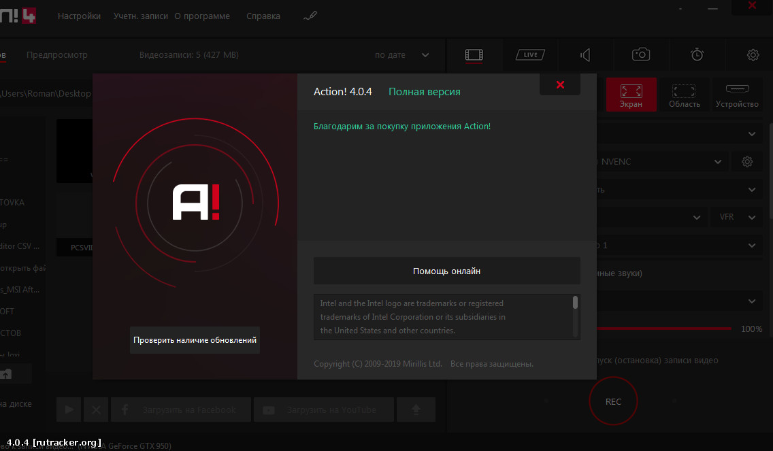Viewport: 773px width, 451px height.
Task: Click the Благодарим за покупку message
Action: point(402,126)
